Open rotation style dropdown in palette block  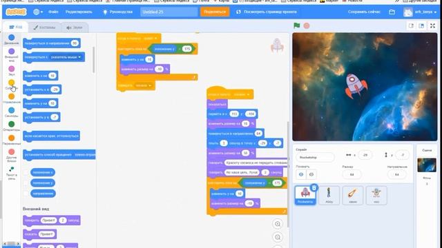84,154
